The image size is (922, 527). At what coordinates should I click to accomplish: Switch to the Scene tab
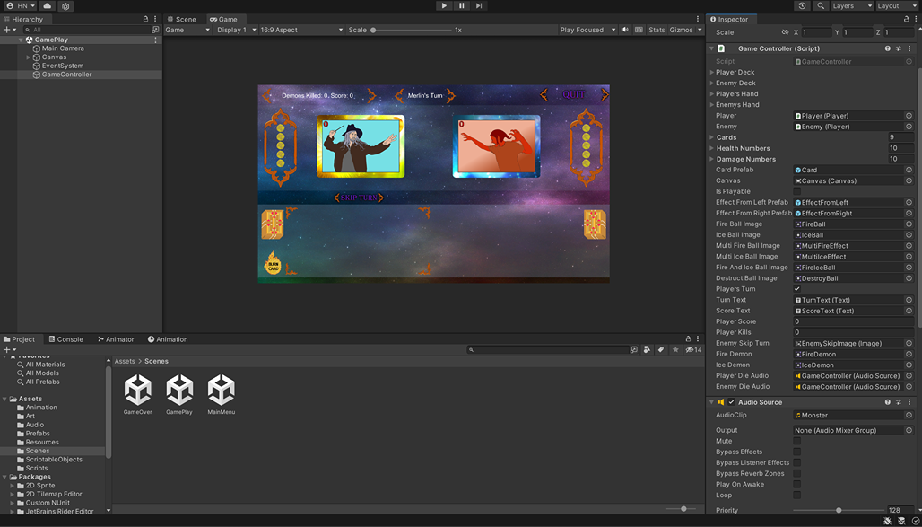coord(181,19)
